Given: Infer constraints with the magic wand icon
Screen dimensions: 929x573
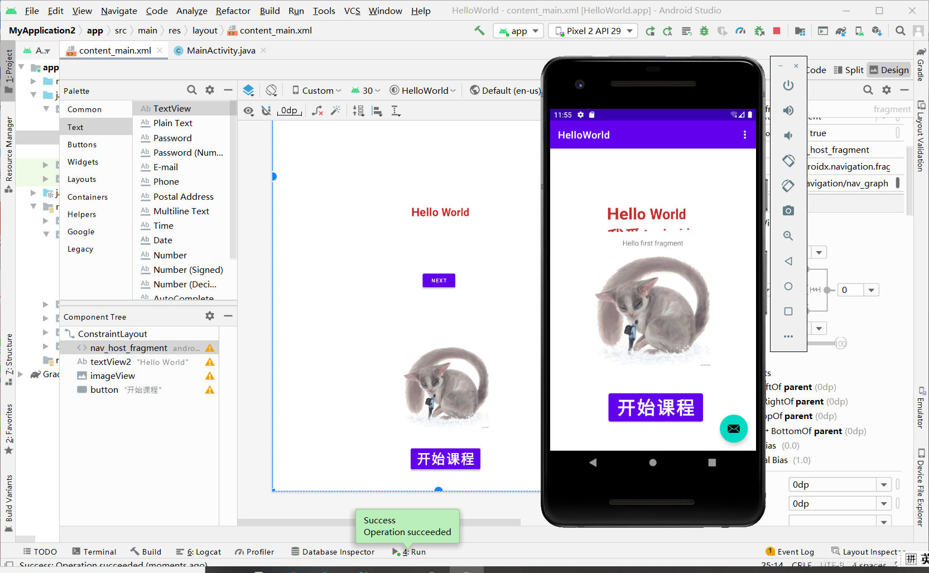Looking at the screenshot, I should click(x=335, y=110).
